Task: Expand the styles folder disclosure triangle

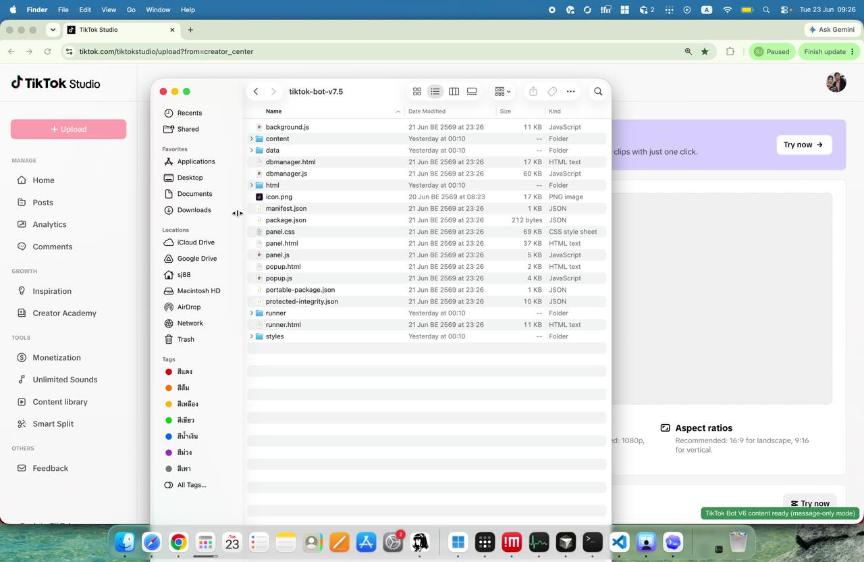Action: tap(252, 336)
